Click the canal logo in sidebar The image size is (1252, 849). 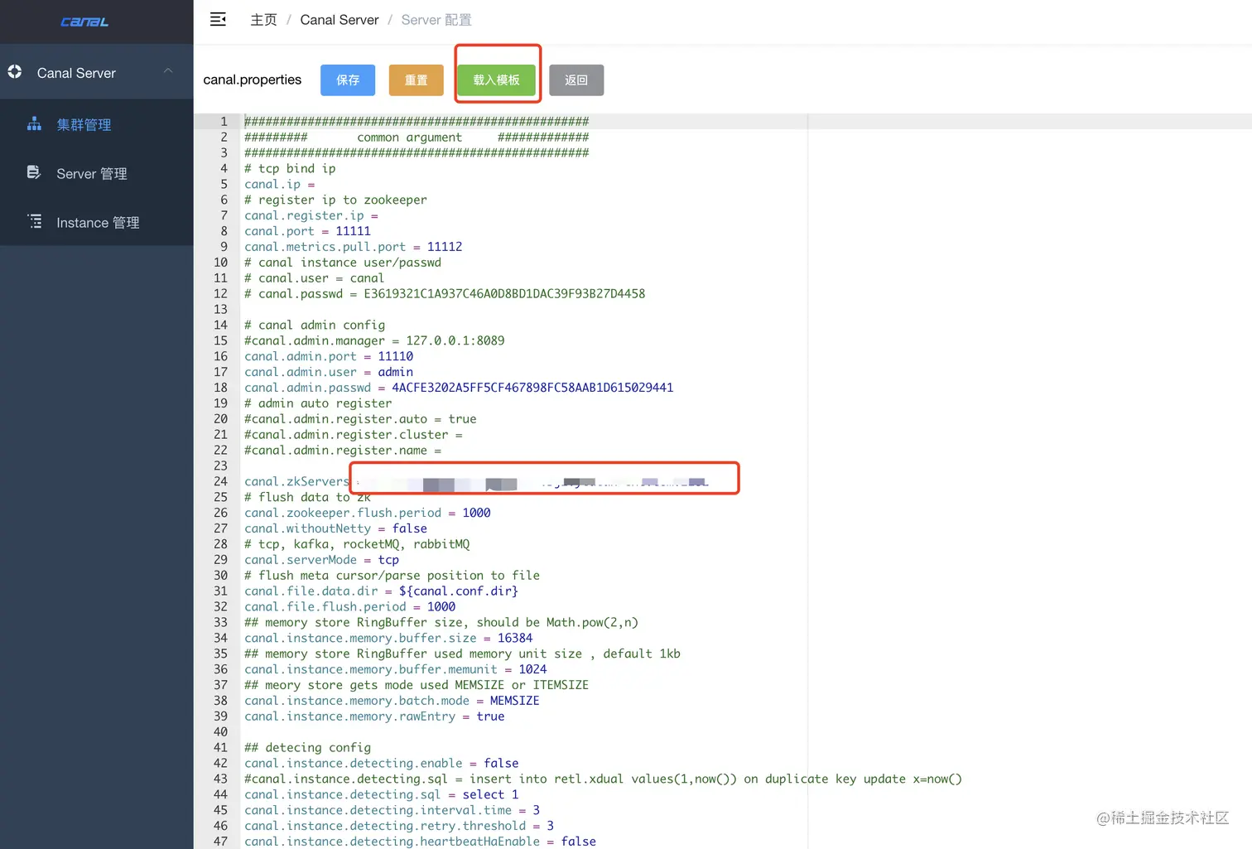pos(84,22)
